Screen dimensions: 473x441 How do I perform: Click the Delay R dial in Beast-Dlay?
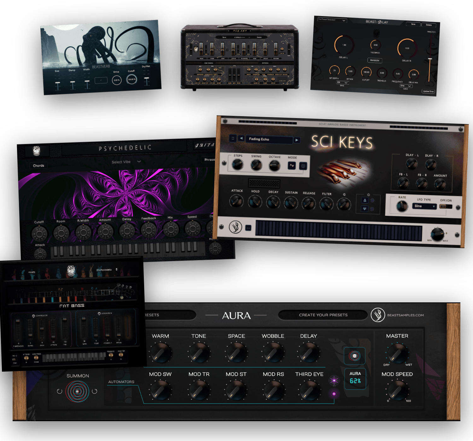(x=407, y=48)
